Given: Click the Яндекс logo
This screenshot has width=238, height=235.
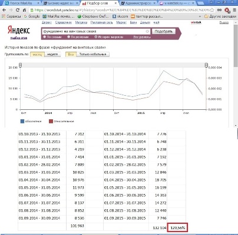Looking at the screenshot, I should (19, 31).
